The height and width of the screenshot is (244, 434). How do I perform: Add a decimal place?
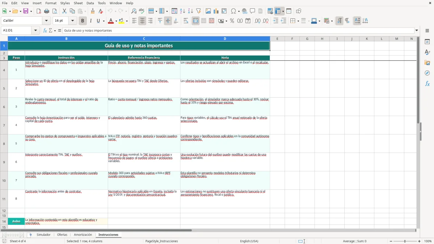click(258, 21)
